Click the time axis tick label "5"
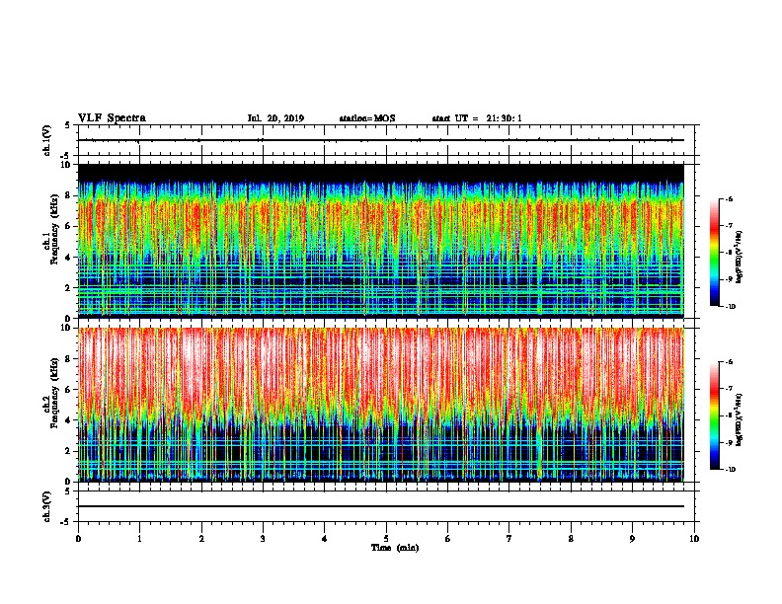 click(x=386, y=539)
